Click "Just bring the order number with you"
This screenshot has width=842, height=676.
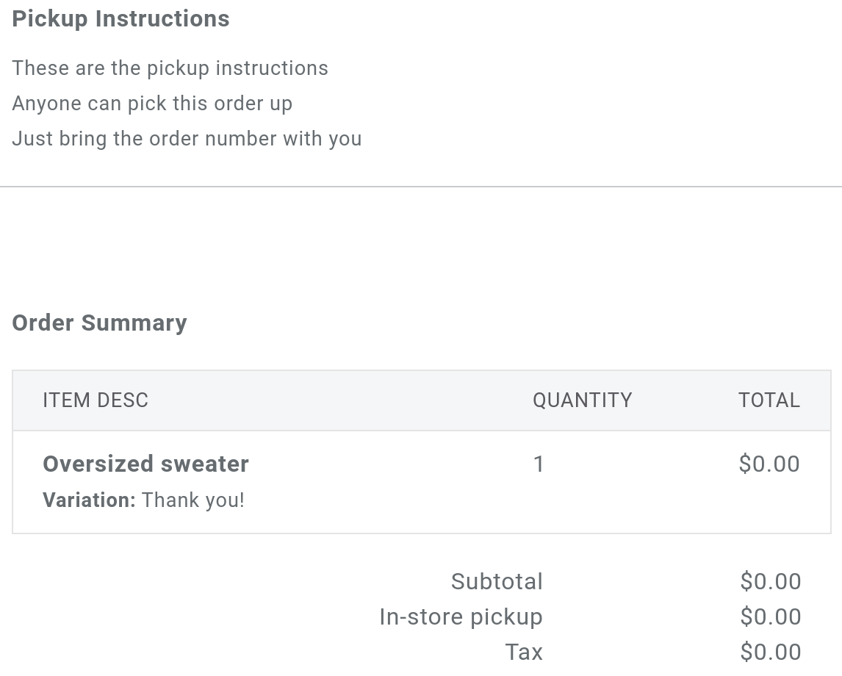(x=187, y=139)
